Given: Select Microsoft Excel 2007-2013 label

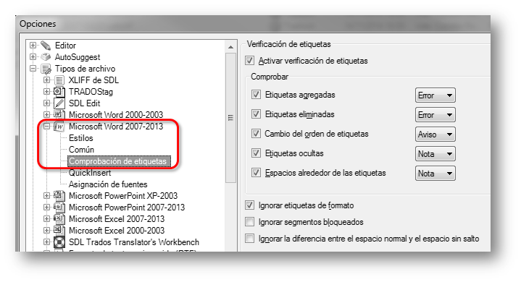Looking at the screenshot, I should (117, 219).
